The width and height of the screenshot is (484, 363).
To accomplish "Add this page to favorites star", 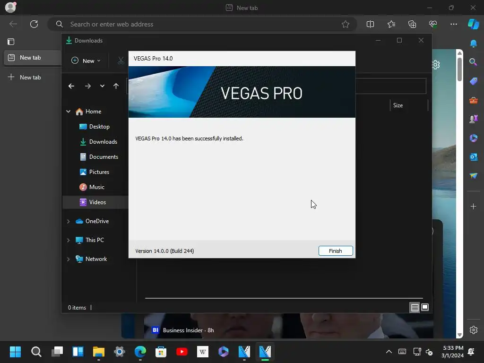I will tap(346, 24).
